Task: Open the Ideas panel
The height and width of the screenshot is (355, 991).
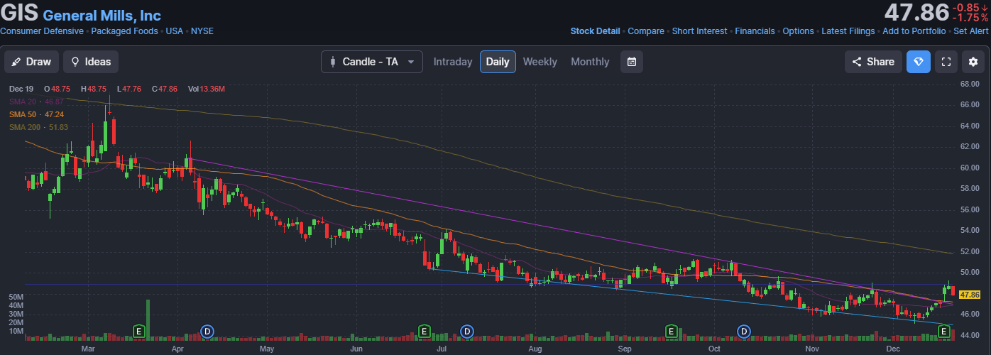Action: [91, 62]
